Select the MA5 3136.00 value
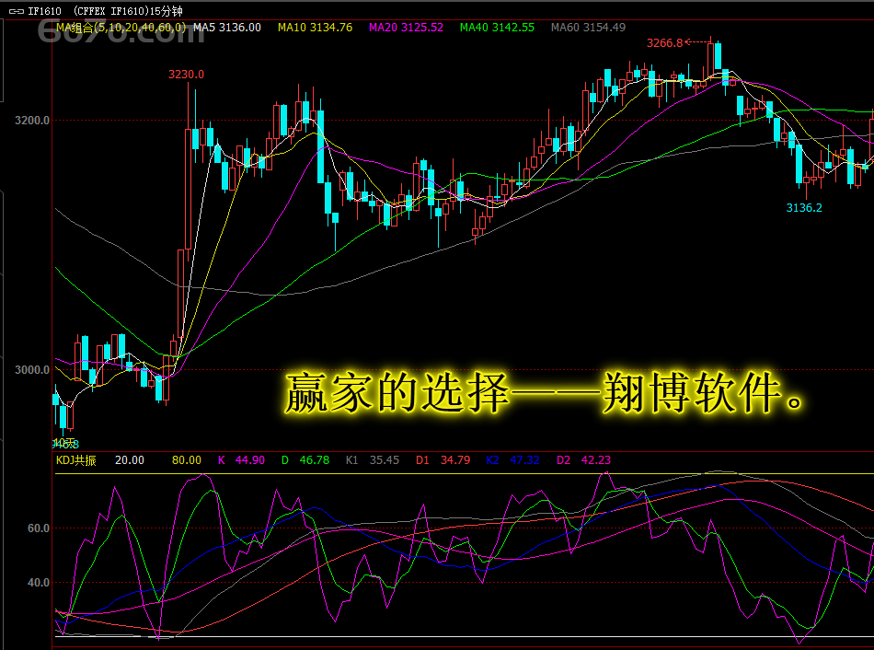 227,28
